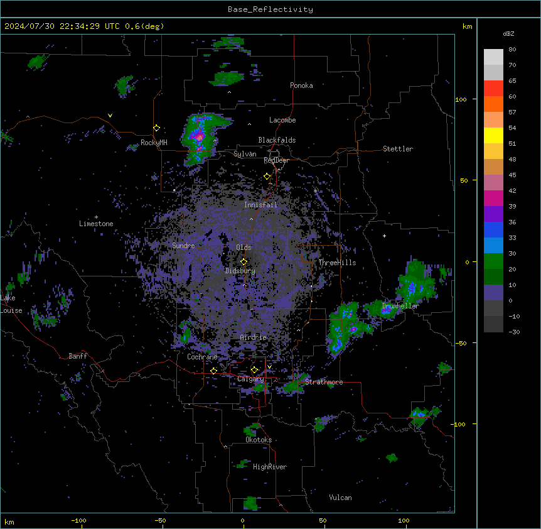Click the storm cell southwest of Drumheller label

click(x=346, y=328)
